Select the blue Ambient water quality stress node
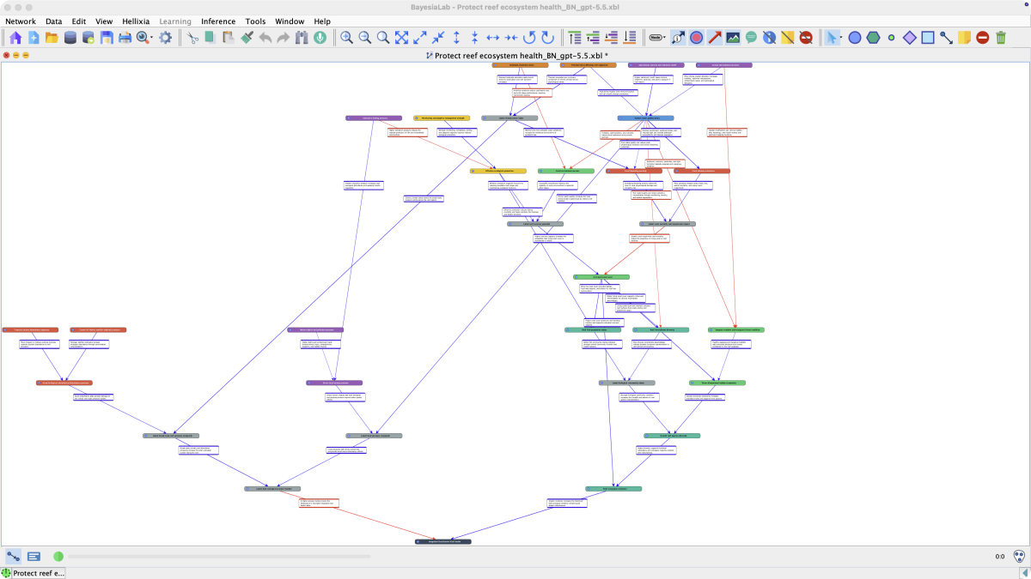1031x579 pixels. (645, 118)
